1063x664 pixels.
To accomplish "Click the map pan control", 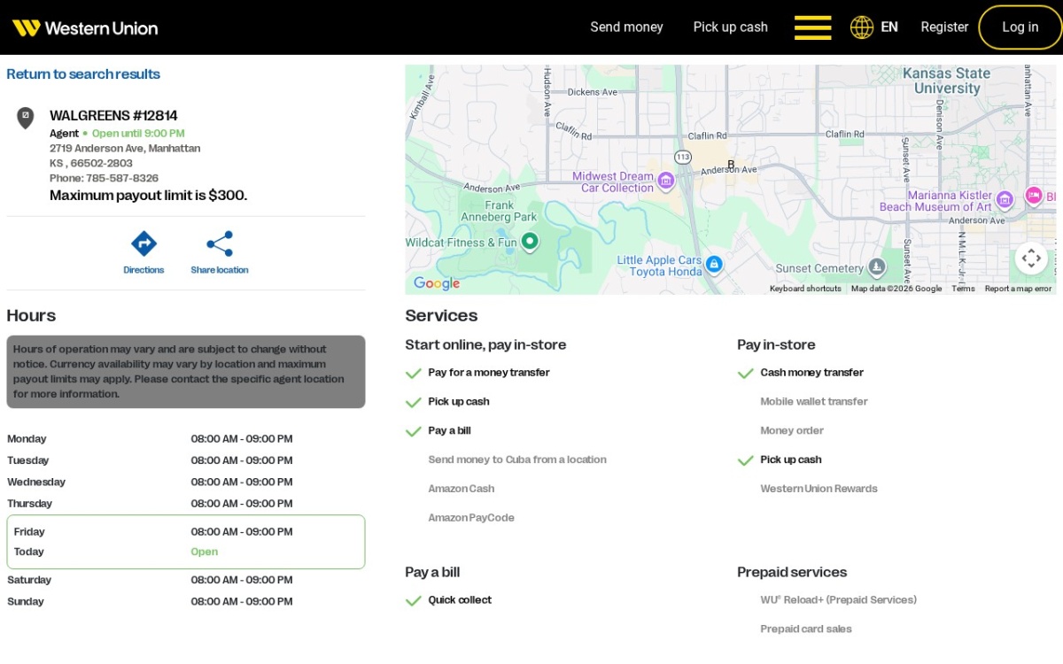I will point(1031,259).
